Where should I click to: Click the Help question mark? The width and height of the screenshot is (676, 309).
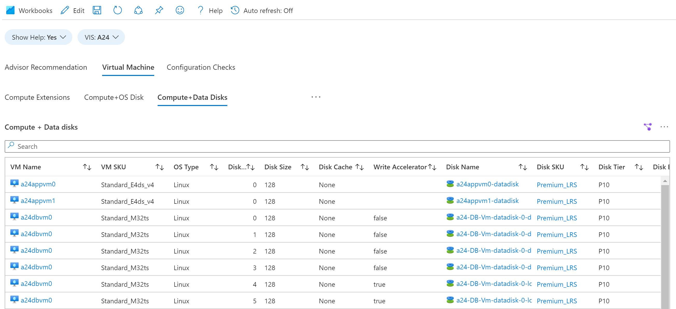point(200,11)
